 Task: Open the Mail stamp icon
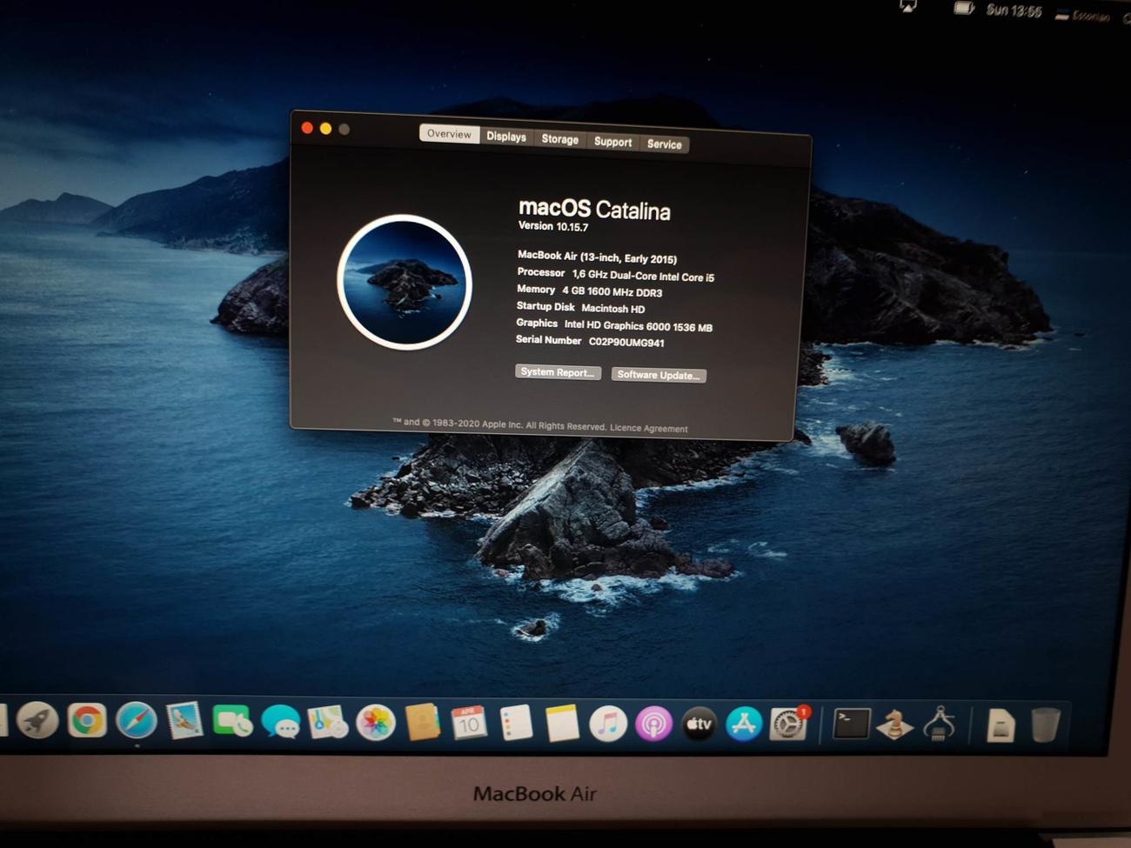click(184, 721)
